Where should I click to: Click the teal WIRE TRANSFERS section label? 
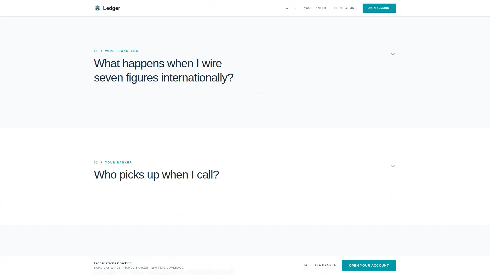coord(121,51)
